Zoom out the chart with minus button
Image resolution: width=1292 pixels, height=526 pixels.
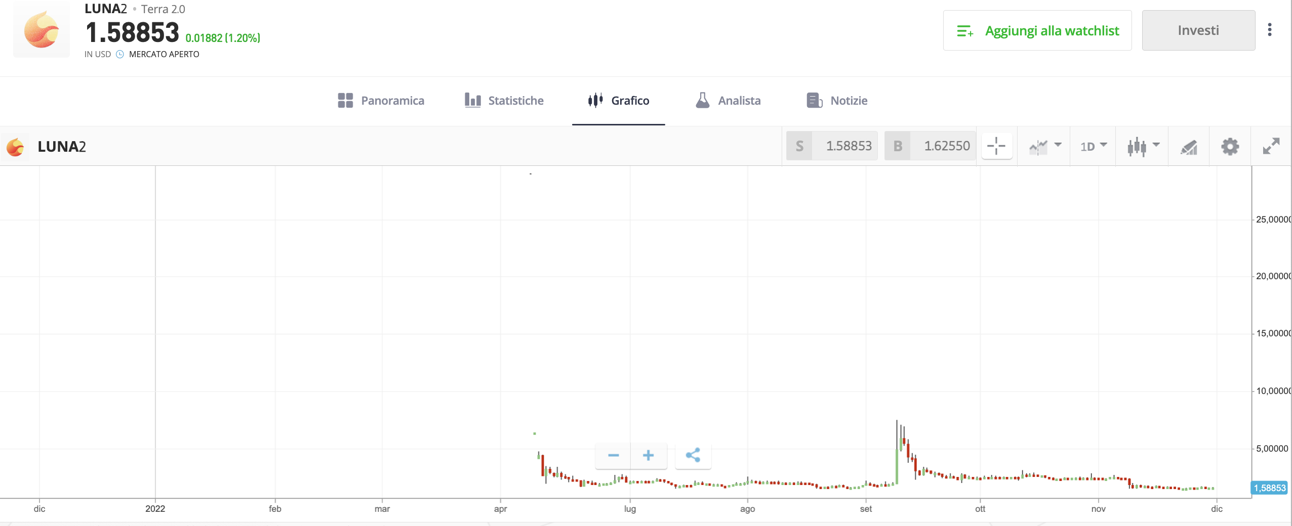click(x=613, y=455)
